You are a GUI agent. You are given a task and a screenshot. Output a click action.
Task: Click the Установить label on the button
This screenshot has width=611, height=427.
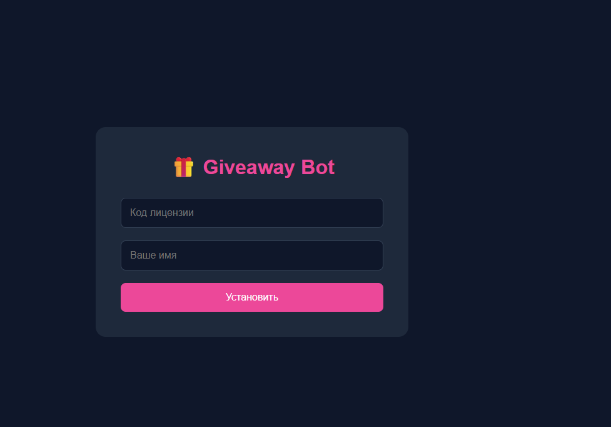tap(252, 297)
